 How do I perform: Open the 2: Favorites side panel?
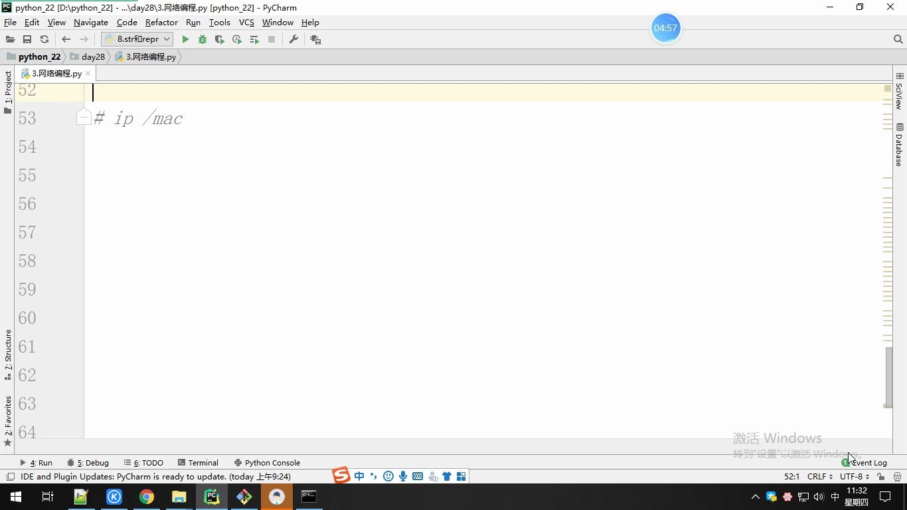point(7,420)
